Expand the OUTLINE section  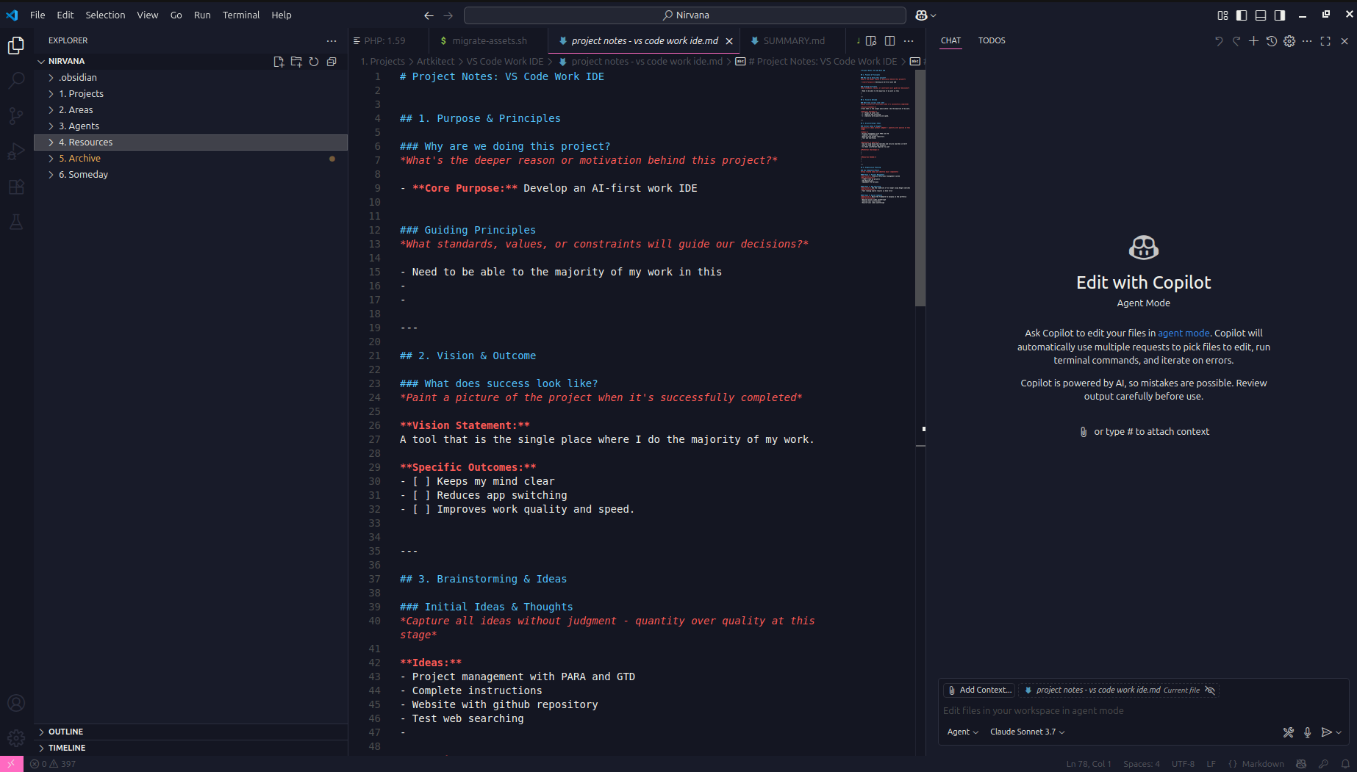(x=190, y=732)
